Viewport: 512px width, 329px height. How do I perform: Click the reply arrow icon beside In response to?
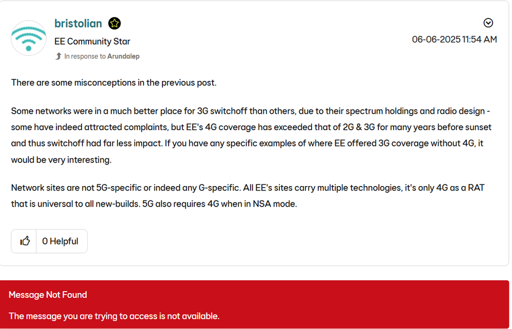pos(58,56)
